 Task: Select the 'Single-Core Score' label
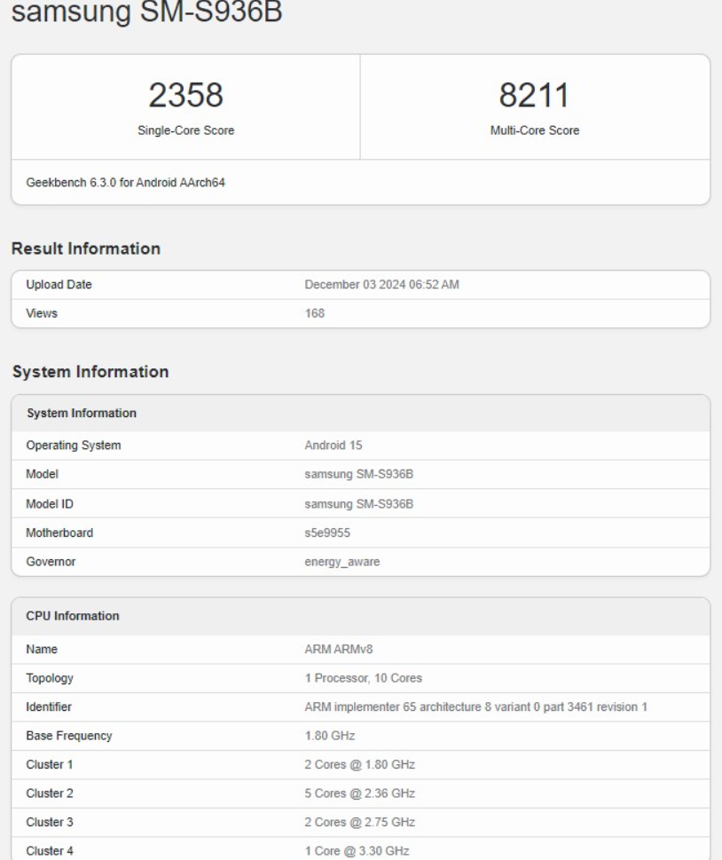tap(186, 130)
